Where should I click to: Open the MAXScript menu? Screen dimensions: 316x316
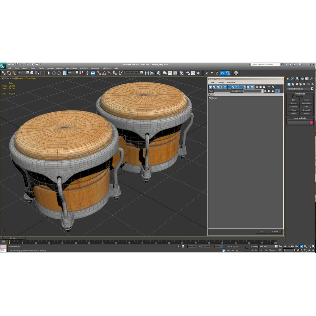pyautogui.click(x=107, y=68)
